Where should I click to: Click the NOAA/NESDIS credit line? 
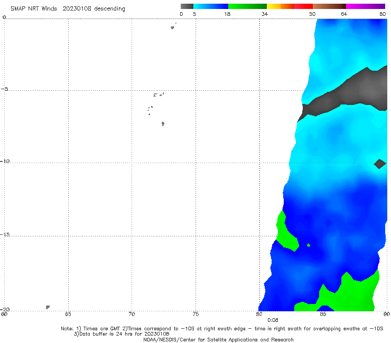point(218,340)
